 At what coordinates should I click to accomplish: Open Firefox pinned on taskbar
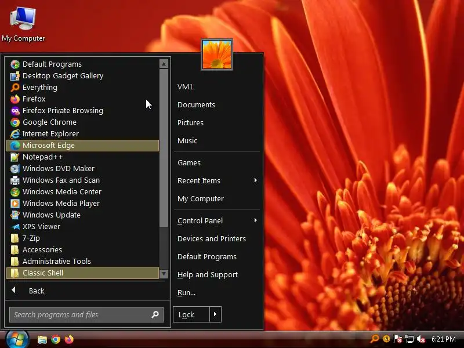69,339
